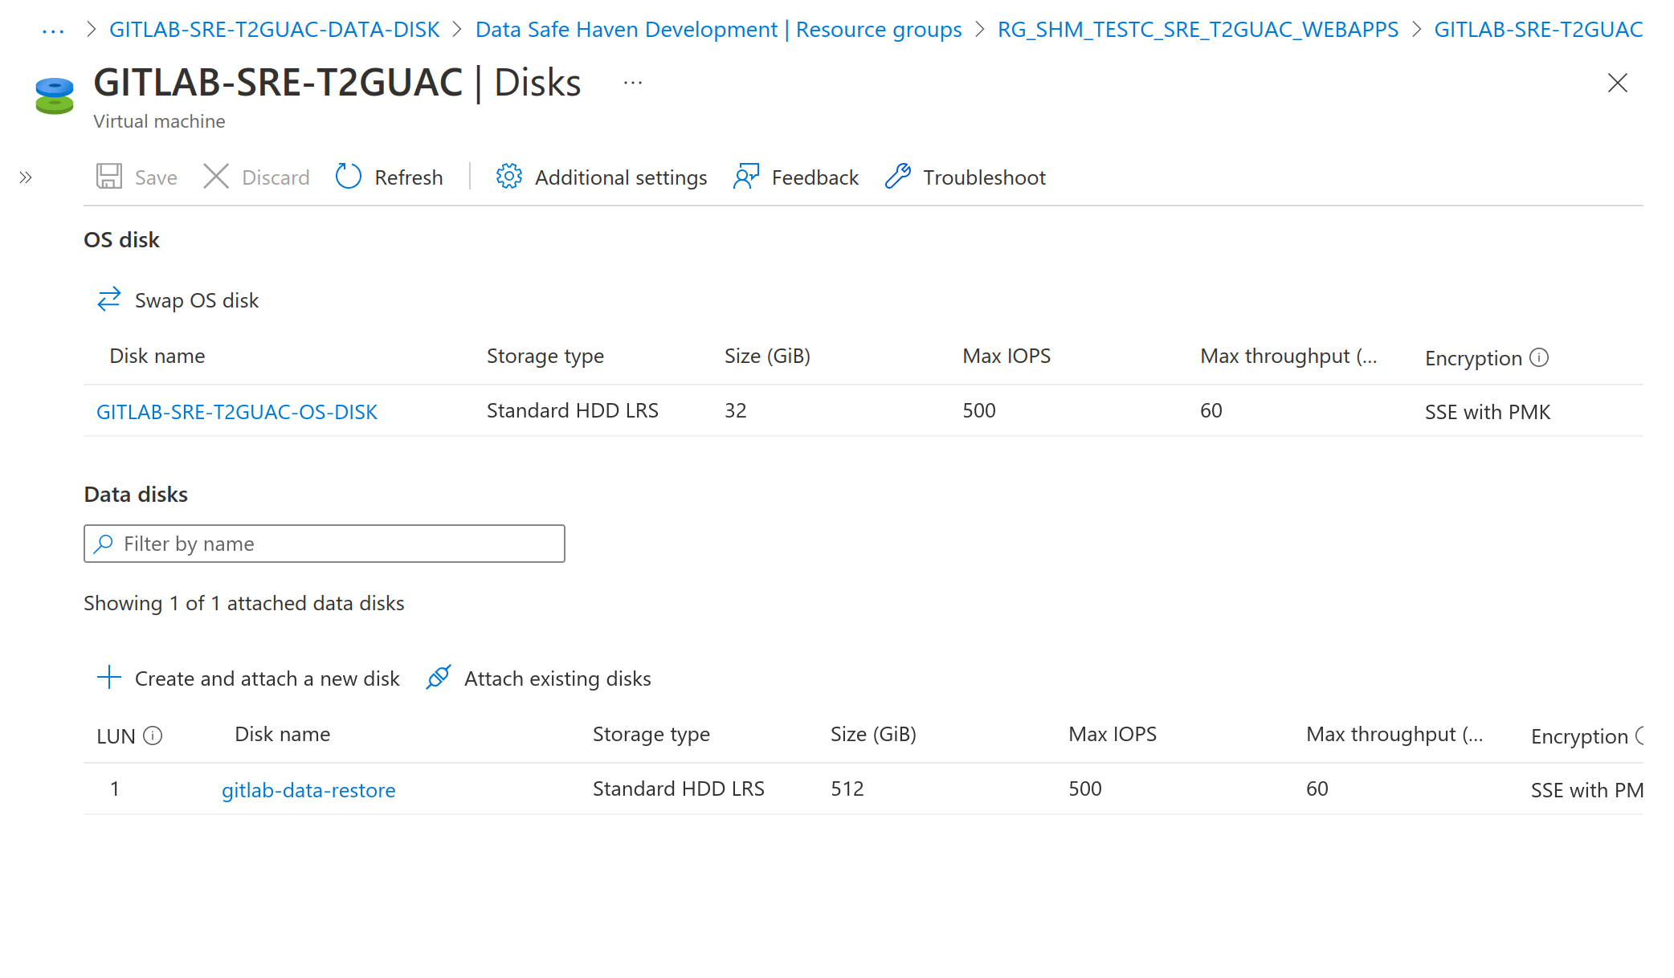Click data disk size value 512
The image size is (1674, 978).
click(x=847, y=789)
